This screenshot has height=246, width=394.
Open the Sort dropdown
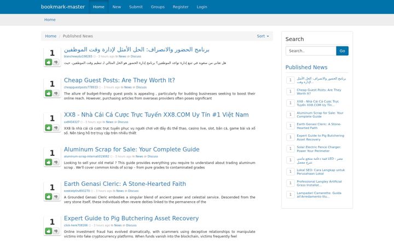pyautogui.click(x=263, y=36)
